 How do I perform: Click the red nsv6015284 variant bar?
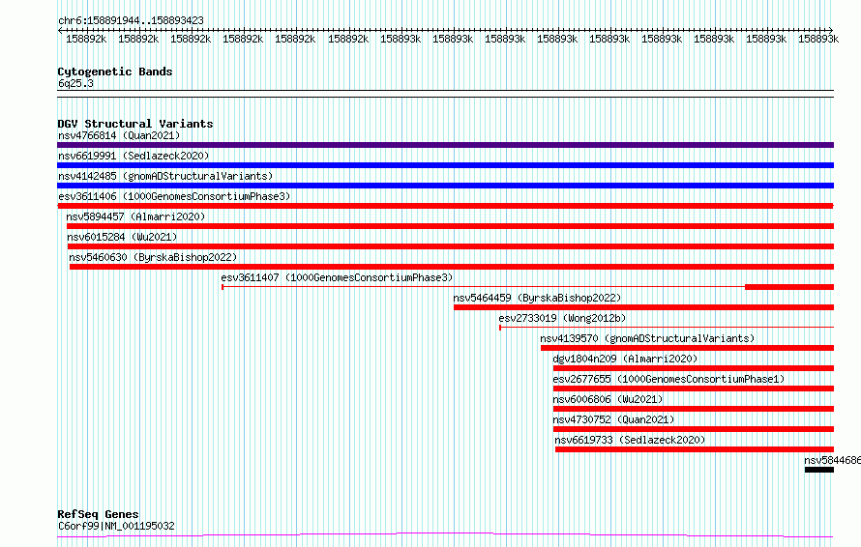(450, 246)
